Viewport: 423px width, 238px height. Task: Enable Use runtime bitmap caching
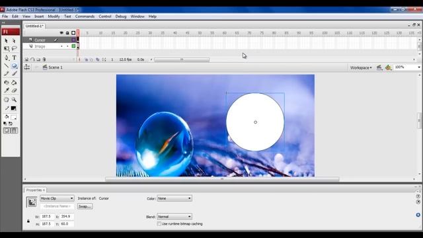tap(159, 223)
